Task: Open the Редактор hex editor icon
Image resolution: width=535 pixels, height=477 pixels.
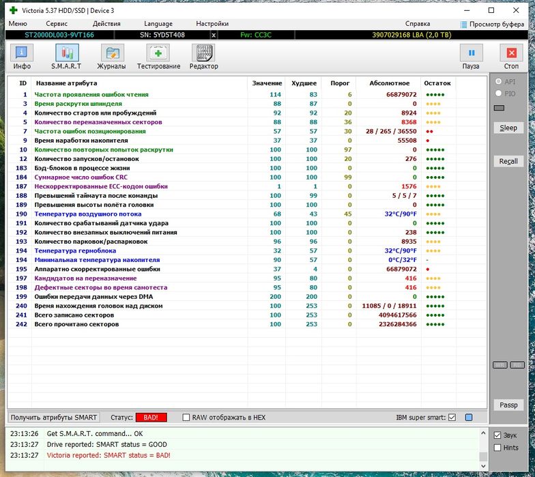Action: (x=203, y=53)
